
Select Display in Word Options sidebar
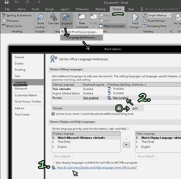[x=28, y=63]
